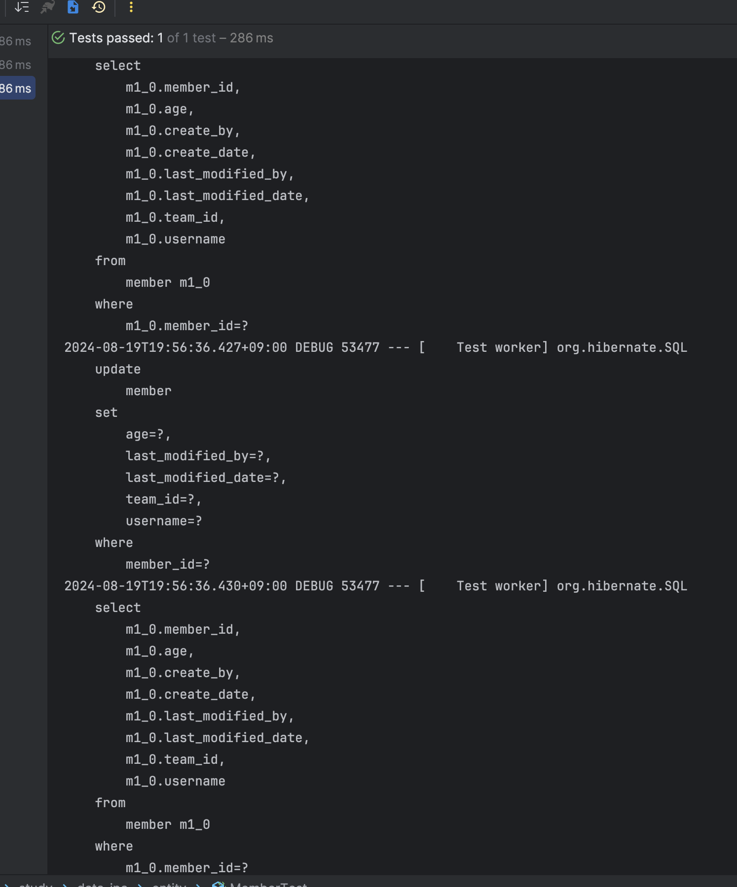
Task: Click the blue import tests file icon
Action: (x=73, y=7)
